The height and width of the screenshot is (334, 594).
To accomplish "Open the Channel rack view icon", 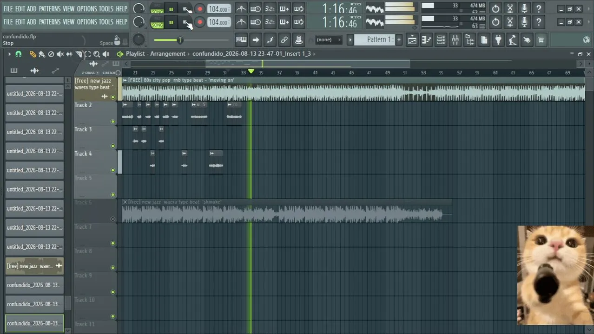I will coord(441,40).
